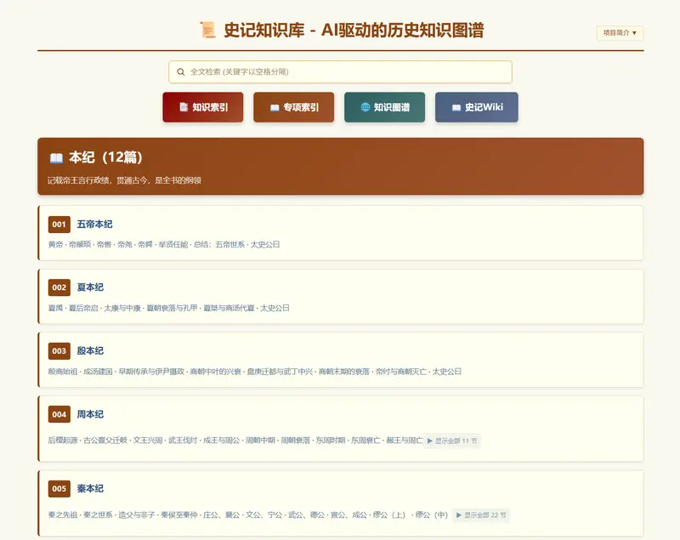The image size is (680, 540).
Task: Jump to section 文王兴周
Action: coord(148,441)
